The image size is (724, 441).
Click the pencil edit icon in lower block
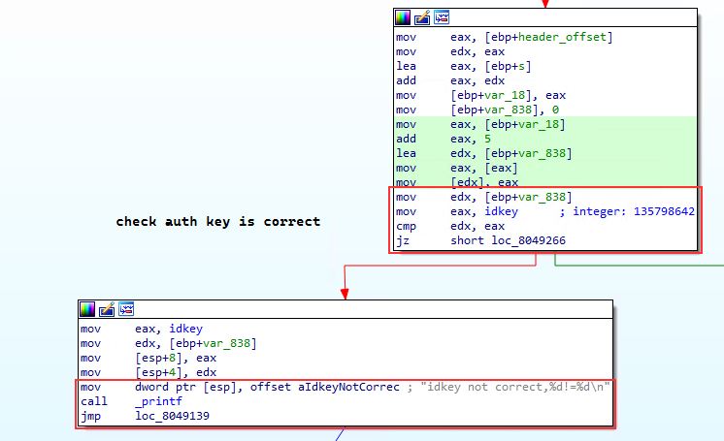pos(107,309)
